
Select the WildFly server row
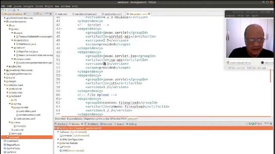pos(164,128)
